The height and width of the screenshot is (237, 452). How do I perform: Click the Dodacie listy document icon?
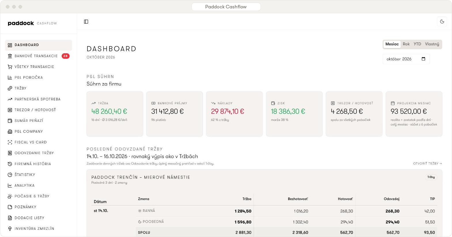click(x=10, y=218)
